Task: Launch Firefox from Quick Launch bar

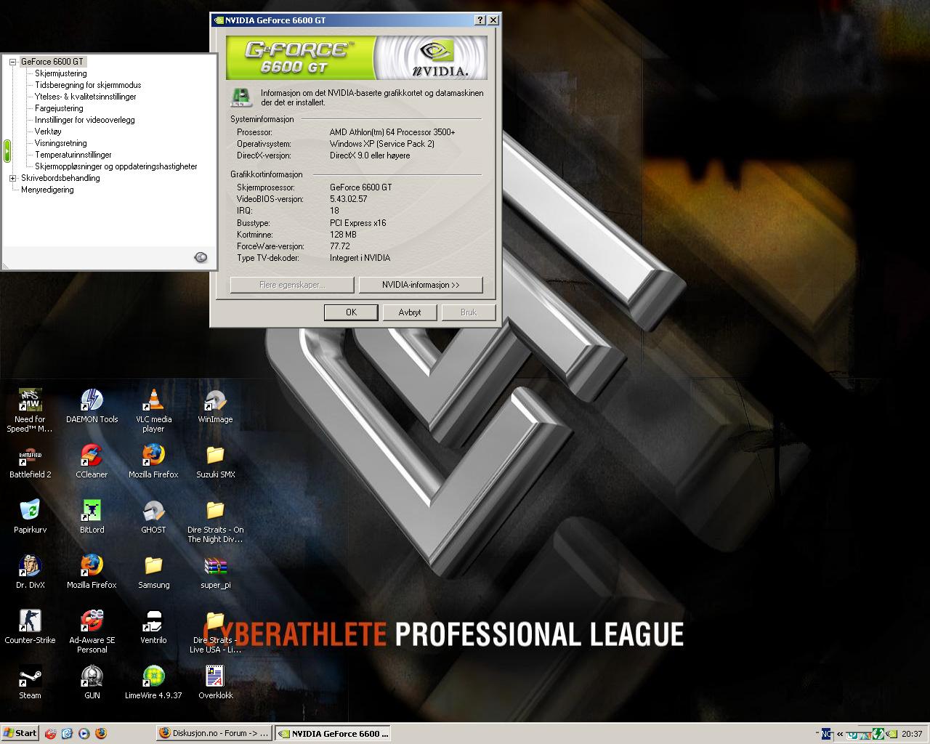Action: (100, 733)
